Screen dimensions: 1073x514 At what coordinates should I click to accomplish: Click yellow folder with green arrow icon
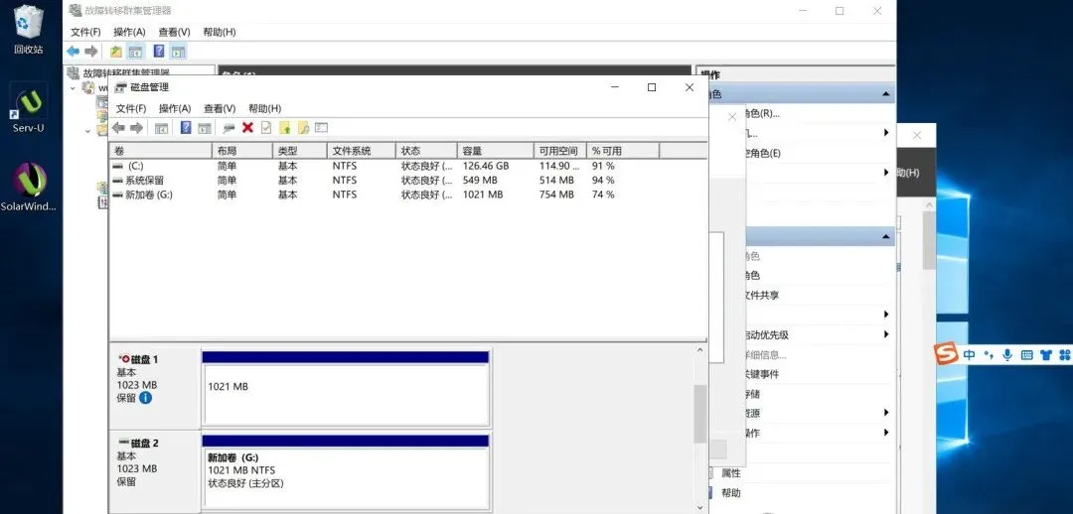(x=285, y=128)
